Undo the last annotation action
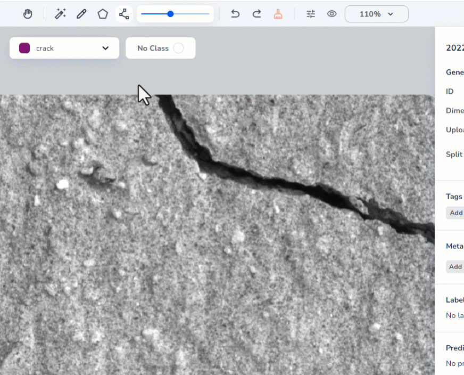The image size is (464, 375). pos(235,14)
